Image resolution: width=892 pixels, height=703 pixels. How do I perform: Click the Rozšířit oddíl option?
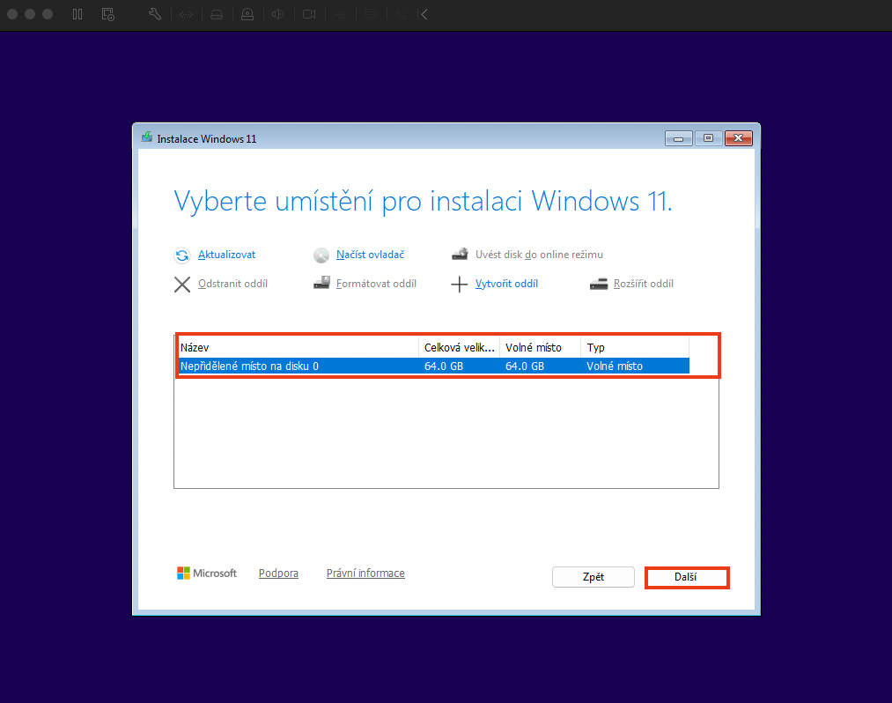tap(645, 284)
